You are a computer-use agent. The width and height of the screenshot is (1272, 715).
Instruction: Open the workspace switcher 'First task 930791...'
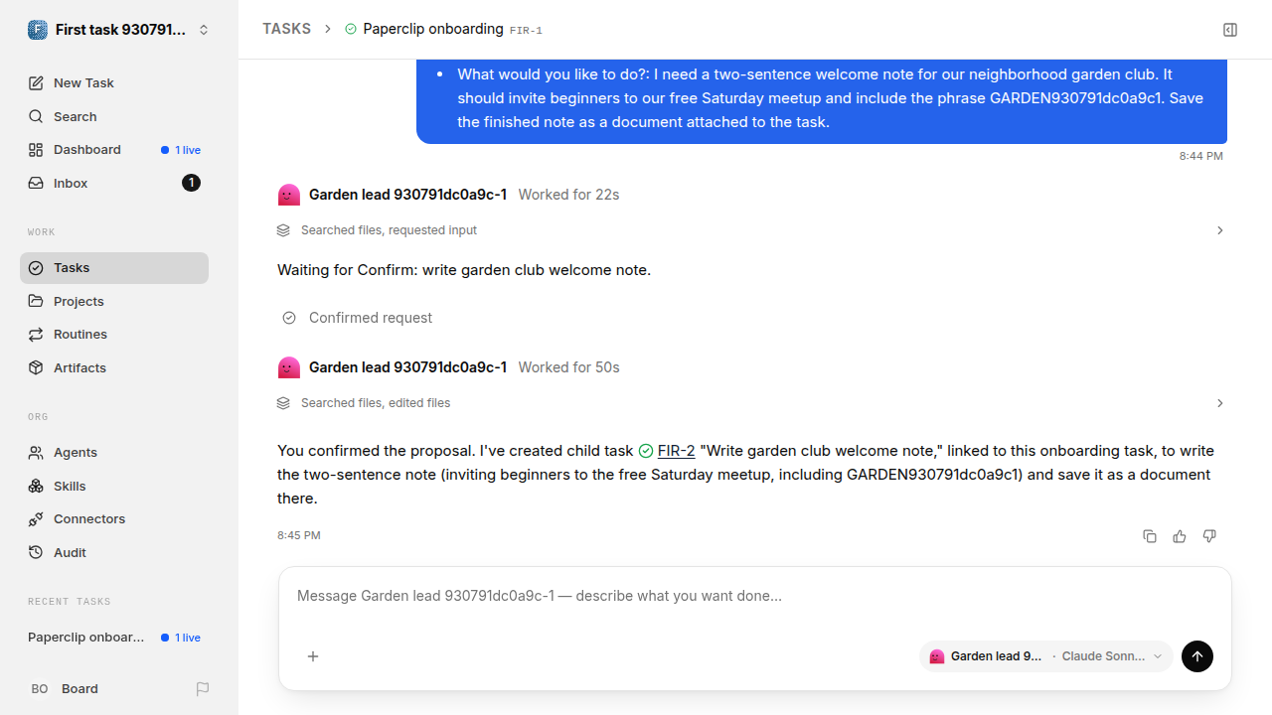(x=119, y=30)
